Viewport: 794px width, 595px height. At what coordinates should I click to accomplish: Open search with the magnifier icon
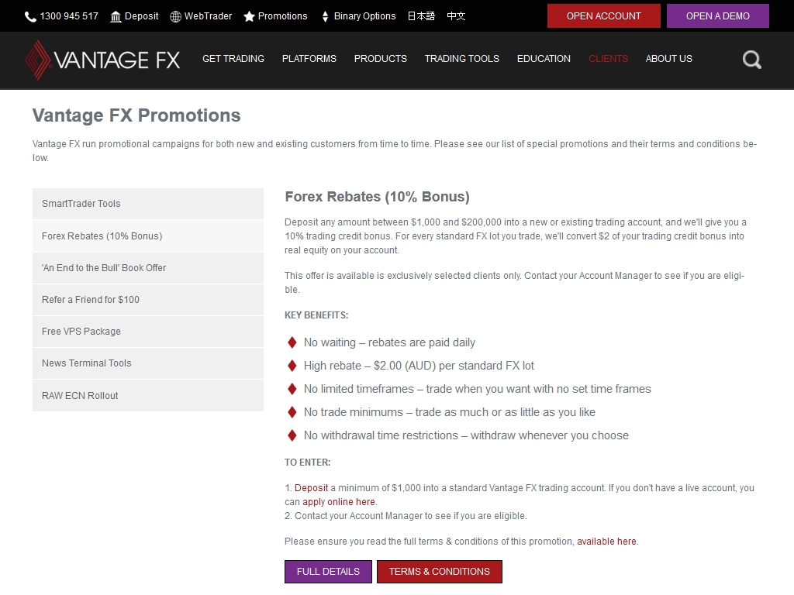(751, 59)
